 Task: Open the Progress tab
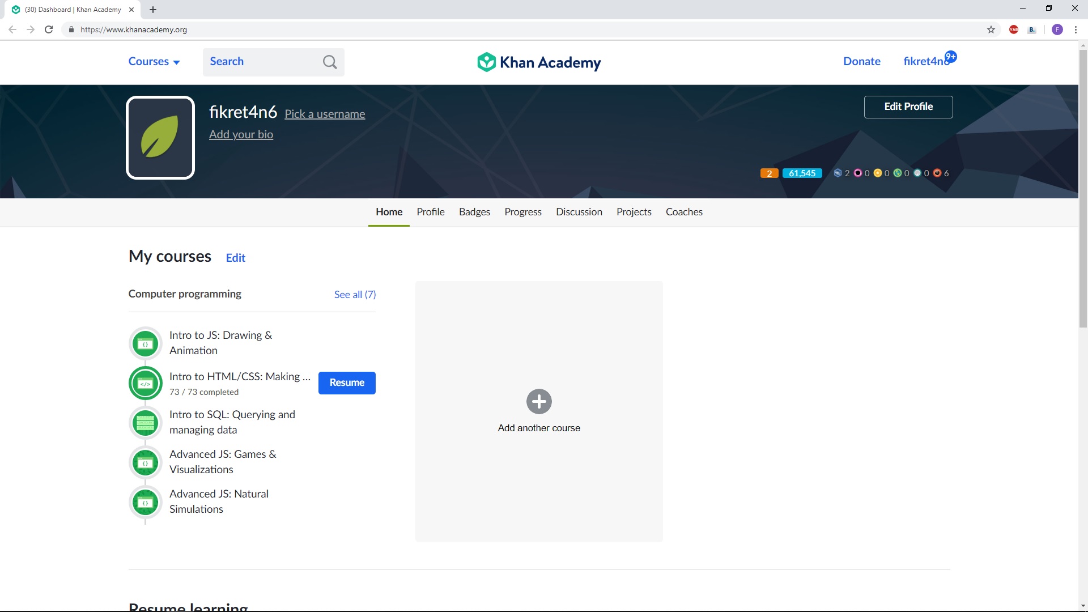click(x=523, y=212)
